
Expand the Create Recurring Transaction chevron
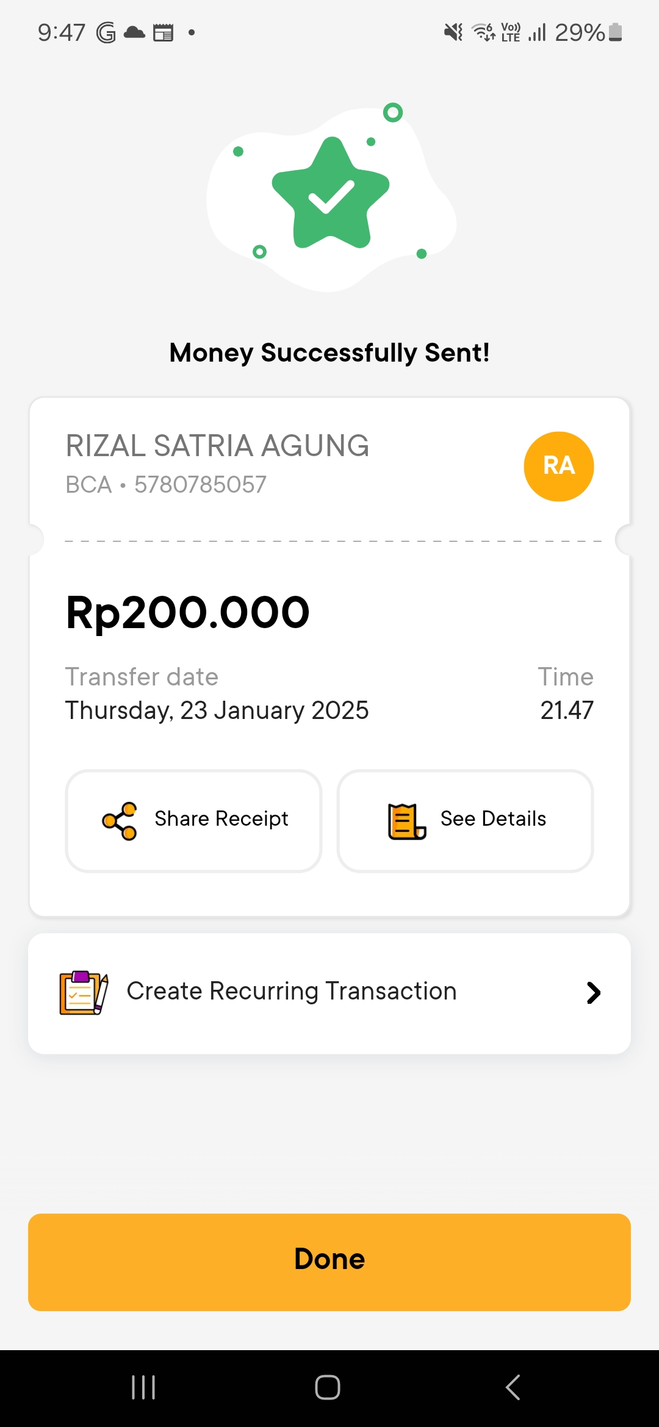tap(593, 992)
